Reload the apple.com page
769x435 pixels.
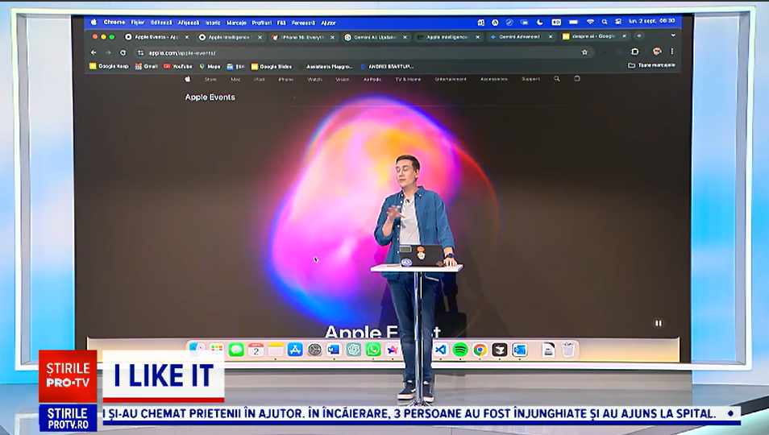[123, 52]
